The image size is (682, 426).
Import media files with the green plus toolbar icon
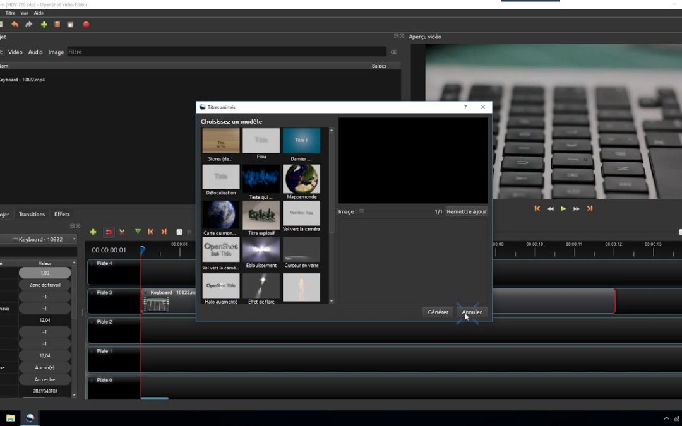(x=44, y=24)
